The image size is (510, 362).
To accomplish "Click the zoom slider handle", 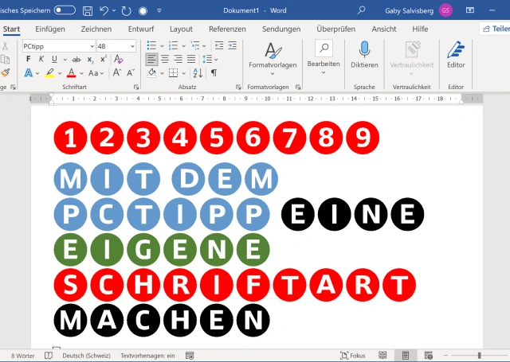I will (x=479, y=356).
